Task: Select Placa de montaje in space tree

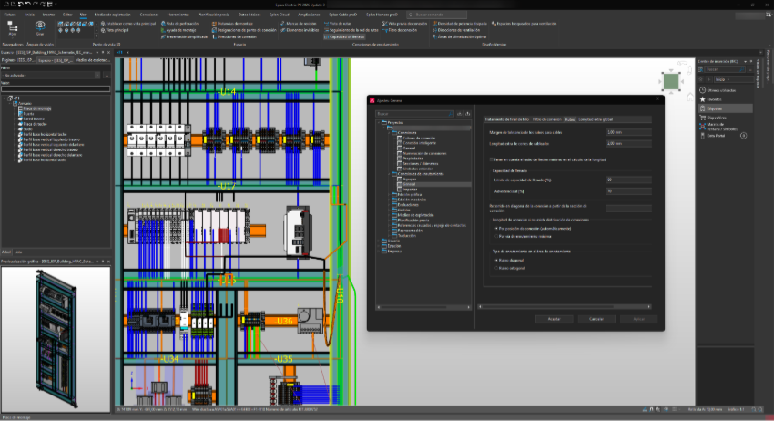Action: coord(37,108)
